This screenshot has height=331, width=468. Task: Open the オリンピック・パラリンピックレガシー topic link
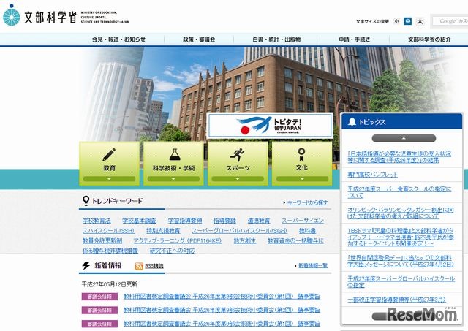point(401,213)
